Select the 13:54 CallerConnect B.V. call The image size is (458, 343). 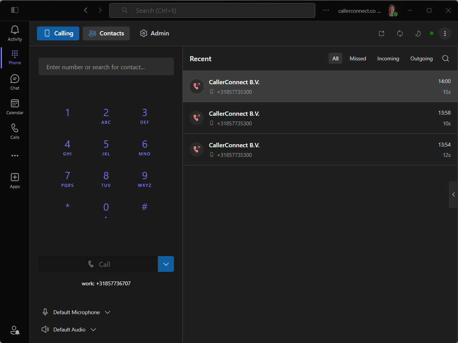point(320,150)
